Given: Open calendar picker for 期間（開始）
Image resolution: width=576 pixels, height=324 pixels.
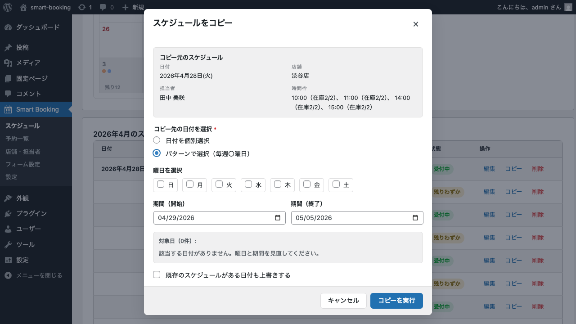Looking at the screenshot, I should (x=278, y=218).
